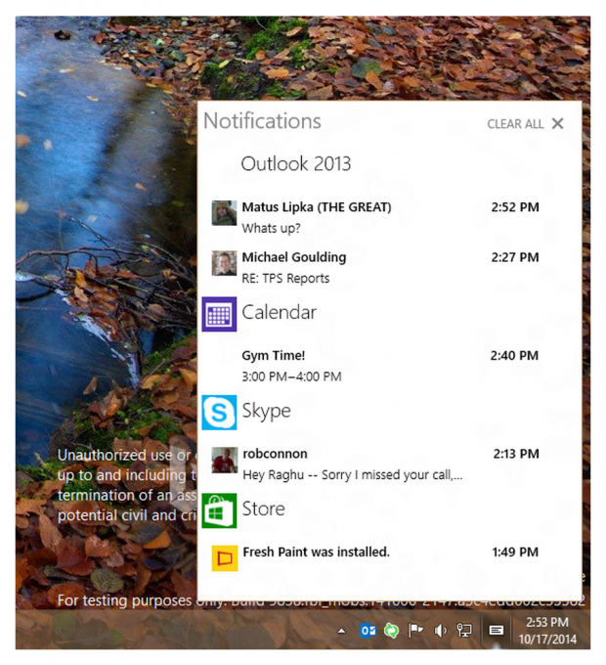Show hidden tray icons arrow in taskbar

(341, 631)
